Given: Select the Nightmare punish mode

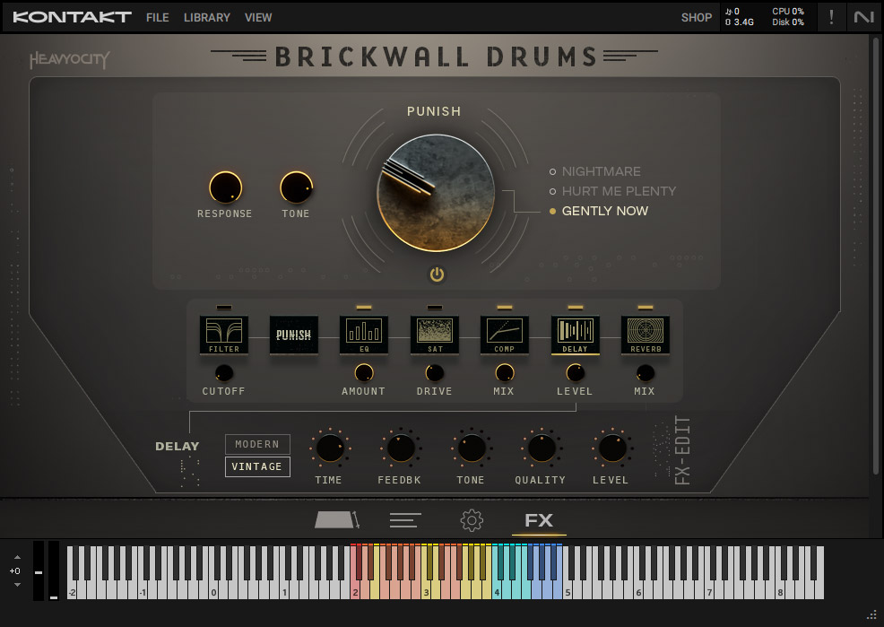Looking at the screenshot, I should (x=594, y=171).
